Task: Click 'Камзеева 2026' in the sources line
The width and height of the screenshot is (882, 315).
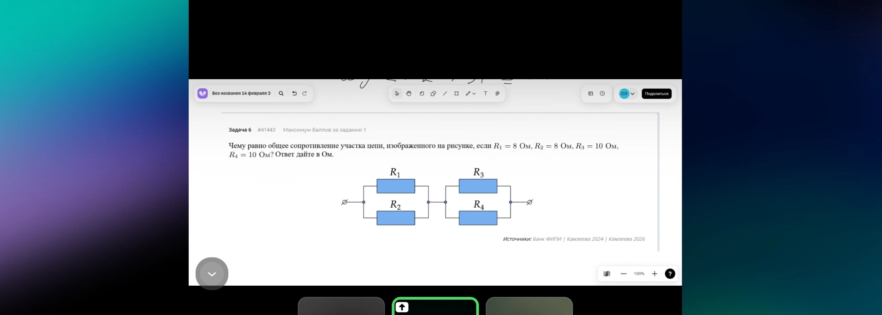Action: [x=627, y=239]
